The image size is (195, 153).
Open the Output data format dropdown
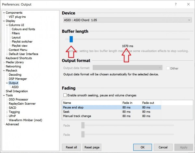(127, 68)
